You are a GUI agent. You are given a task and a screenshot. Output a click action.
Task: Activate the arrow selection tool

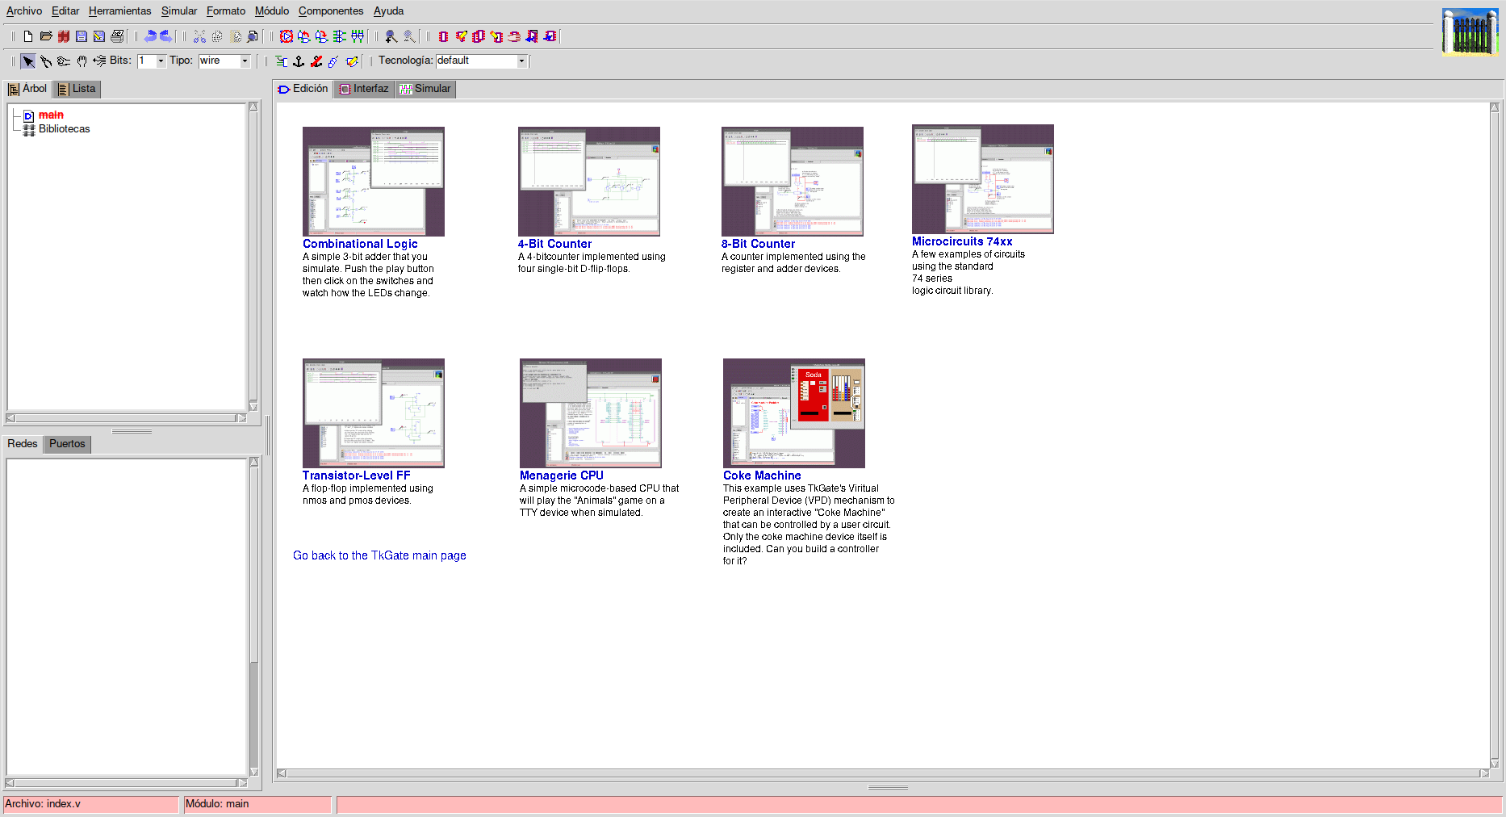28,61
